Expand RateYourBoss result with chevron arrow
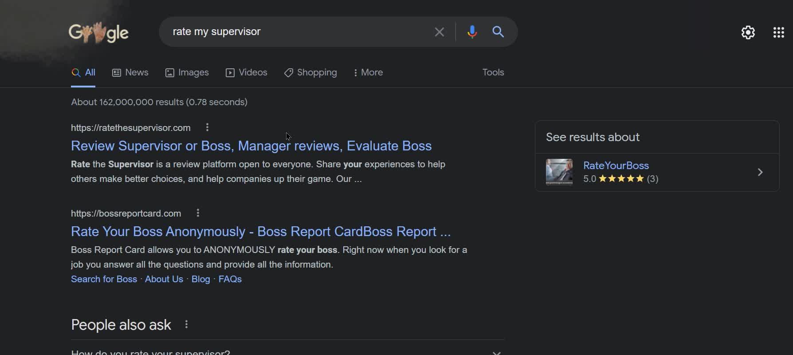Screen dimensions: 793x355 point(760,172)
